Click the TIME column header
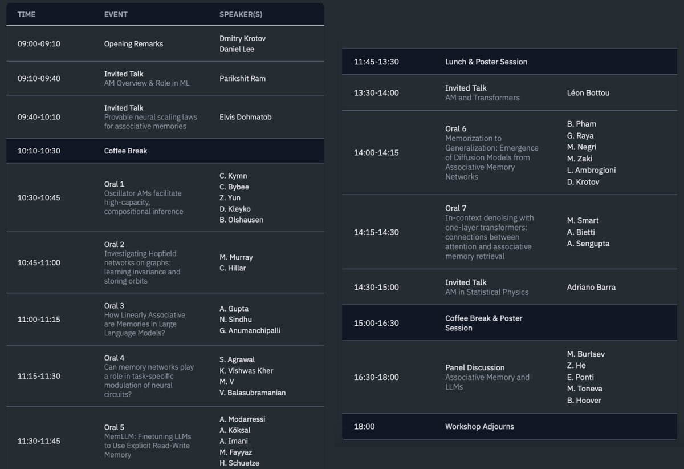Image resolution: width=684 pixels, height=469 pixels. click(26, 14)
